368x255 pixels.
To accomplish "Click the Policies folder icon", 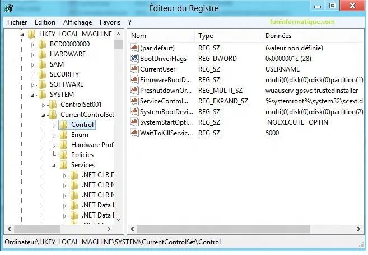I will [x=64, y=155].
